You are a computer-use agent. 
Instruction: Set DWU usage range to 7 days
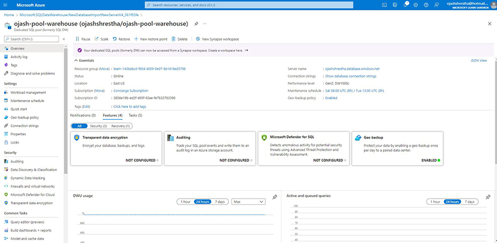(x=220, y=202)
